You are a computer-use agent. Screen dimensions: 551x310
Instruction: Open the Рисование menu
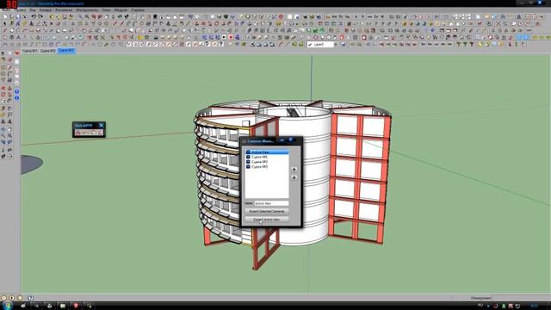pyautogui.click(x=64, y=9)
